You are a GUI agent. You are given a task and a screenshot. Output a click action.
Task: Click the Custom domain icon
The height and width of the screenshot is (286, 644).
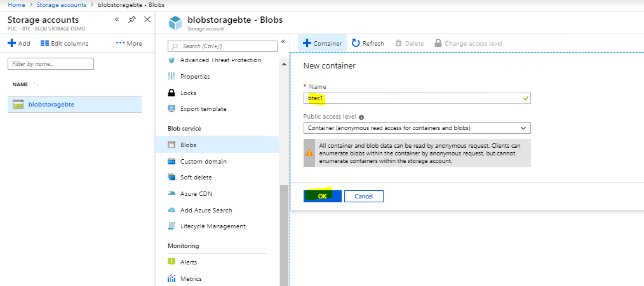tap(171, 161)
